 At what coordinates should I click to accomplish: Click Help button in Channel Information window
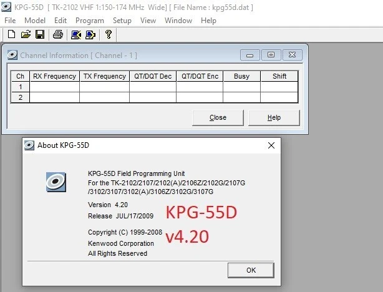pyautogui.click(x=274, y=118)
